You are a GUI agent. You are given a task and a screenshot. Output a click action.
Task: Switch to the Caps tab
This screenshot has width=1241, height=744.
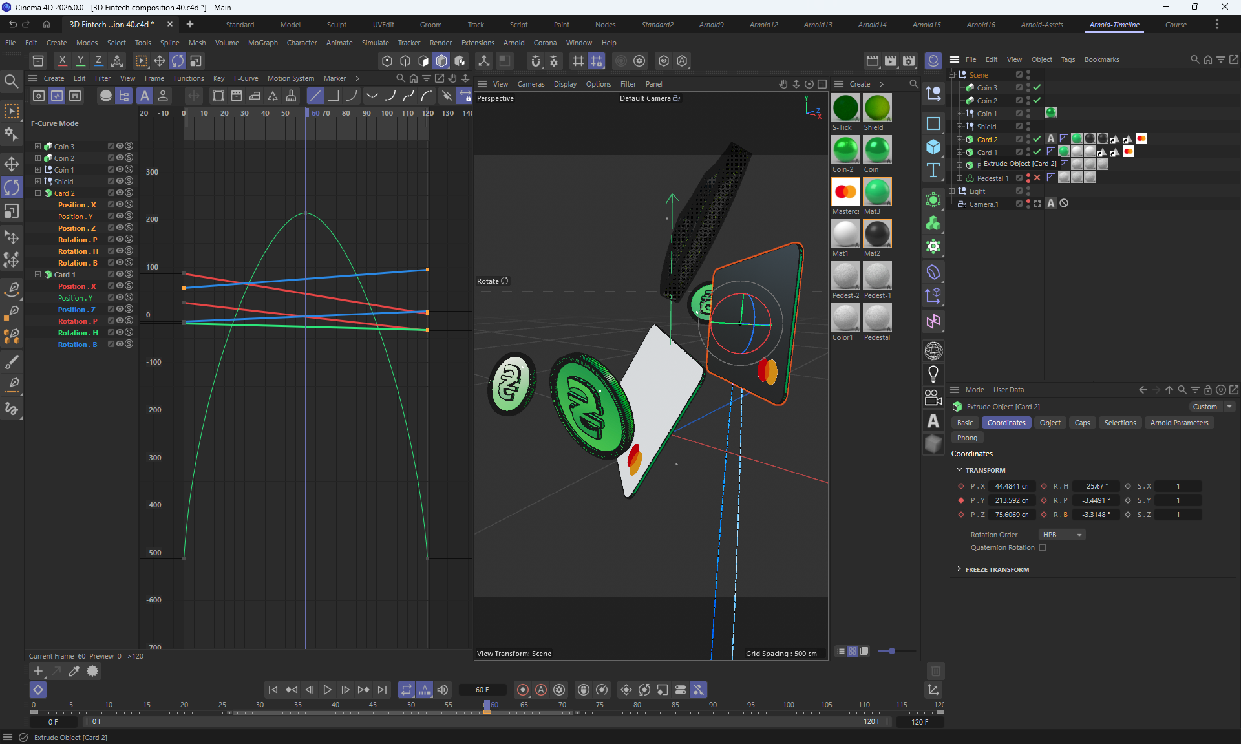point(1082,423)
